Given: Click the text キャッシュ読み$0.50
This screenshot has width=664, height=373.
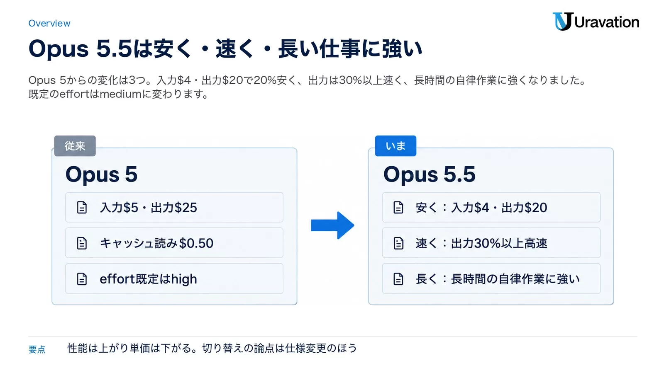Looking at the screenshot, I should tap(156, 243).
